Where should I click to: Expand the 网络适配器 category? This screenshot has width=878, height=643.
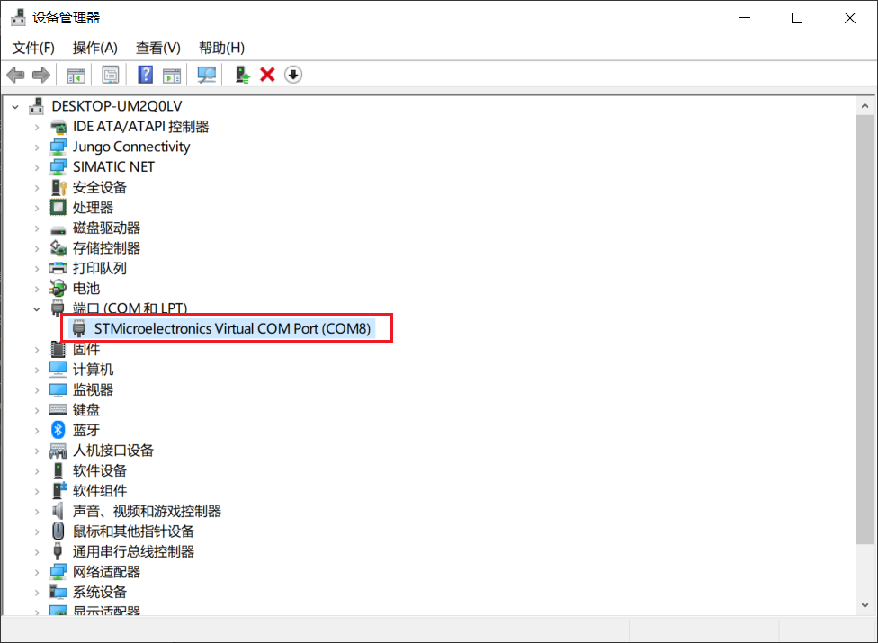(37, 572)
